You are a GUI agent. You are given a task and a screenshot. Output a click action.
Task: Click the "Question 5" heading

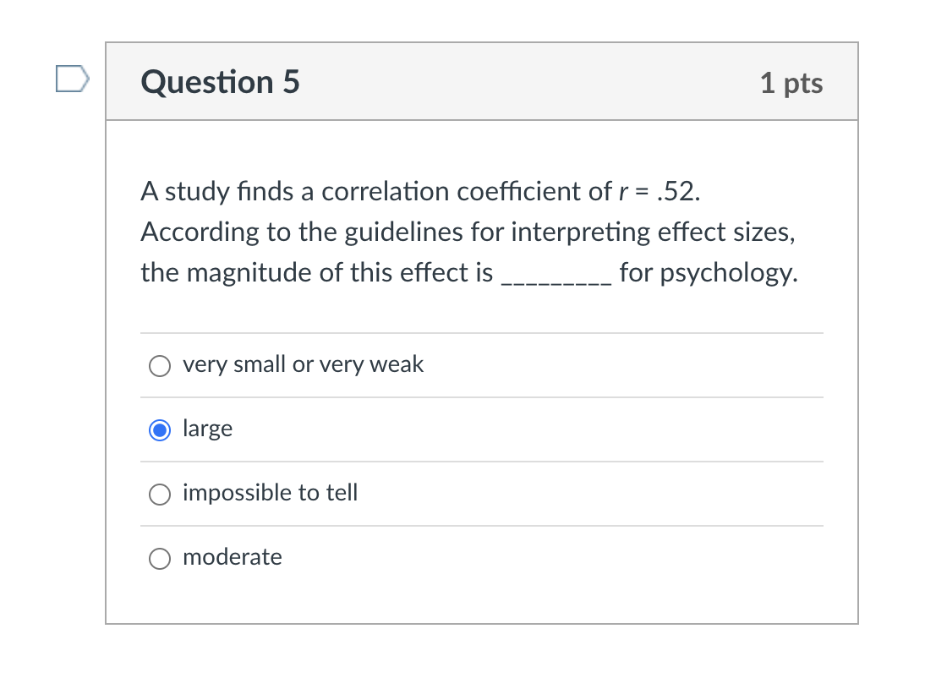point(221,82)
